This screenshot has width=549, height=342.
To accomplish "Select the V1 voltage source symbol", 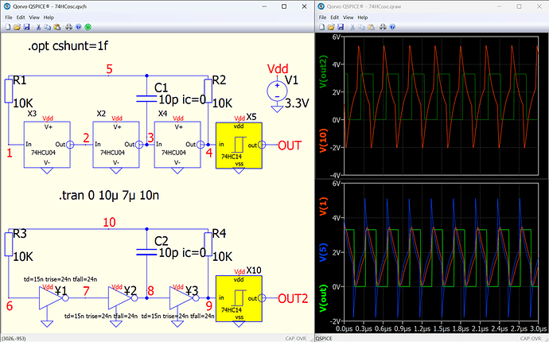I will pyautogui.click(x=277, y=91).
